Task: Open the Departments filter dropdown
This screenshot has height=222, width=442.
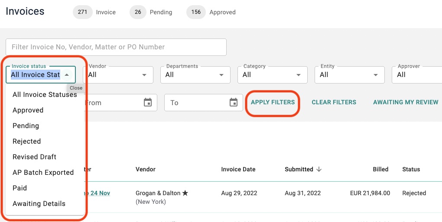Action: 195,75
